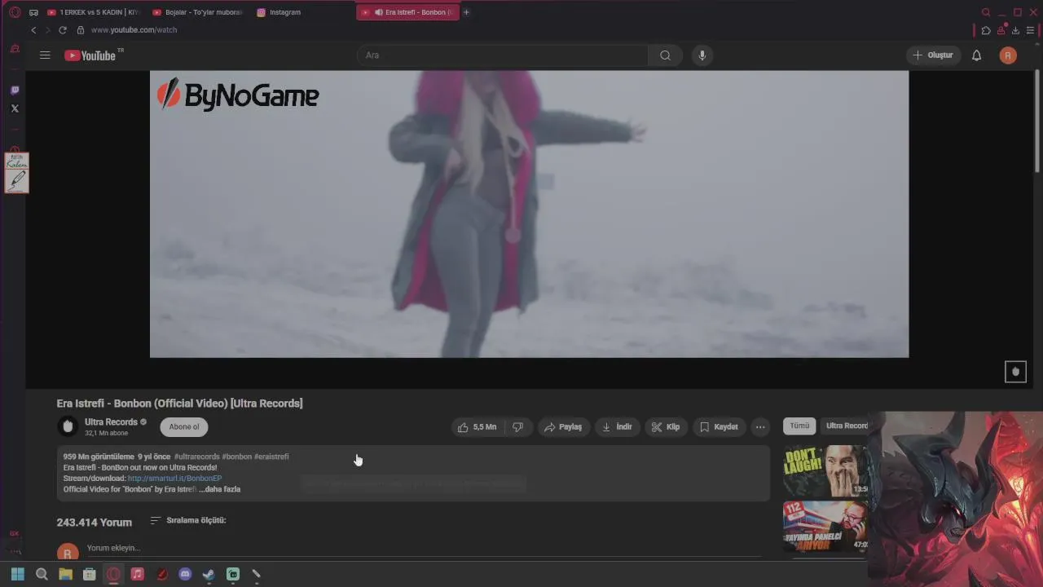Open the music app in the taskbar

137,575
